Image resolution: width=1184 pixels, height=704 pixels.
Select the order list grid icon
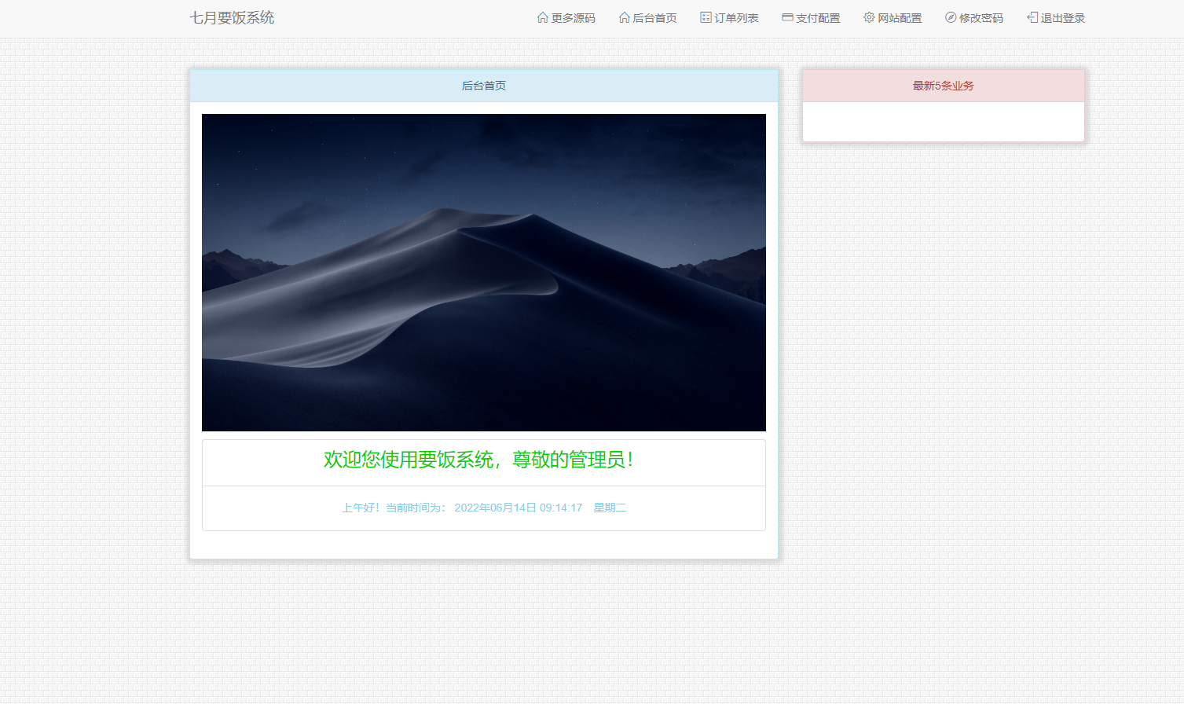point(704,17)
